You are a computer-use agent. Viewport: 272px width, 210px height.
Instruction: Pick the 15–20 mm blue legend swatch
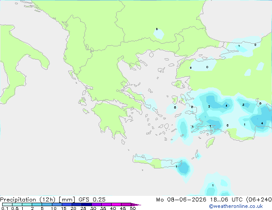(67, 204)
